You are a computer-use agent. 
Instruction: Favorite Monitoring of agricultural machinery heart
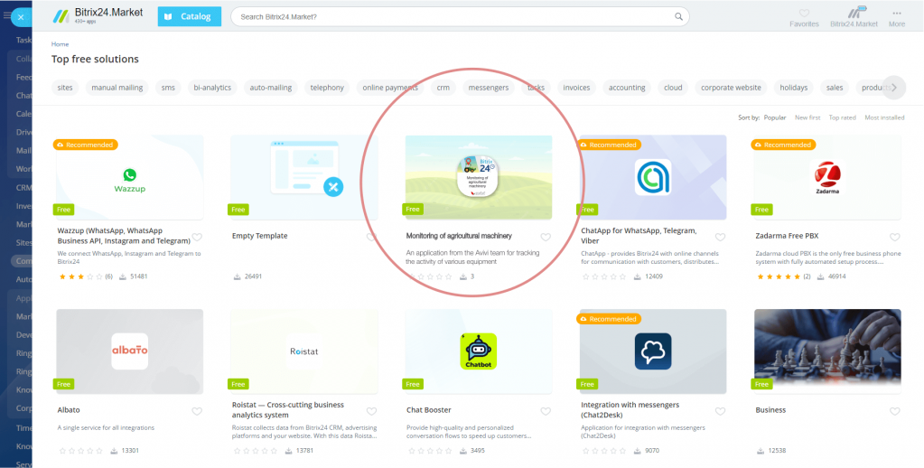546,238
